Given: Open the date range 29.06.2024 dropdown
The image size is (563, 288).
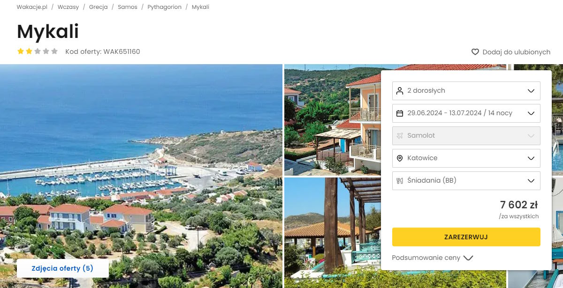Looking at the screenshot, I should (466, 113).
